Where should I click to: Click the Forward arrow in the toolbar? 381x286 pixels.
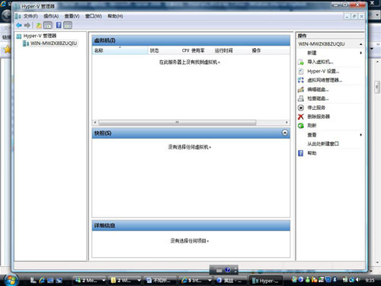[27, 25]
